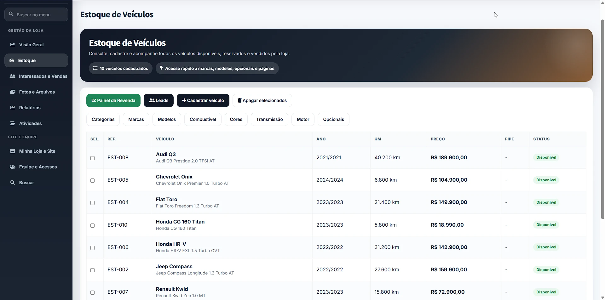Open the Atividades section
The image size is (605, 300).
(36, 123)
